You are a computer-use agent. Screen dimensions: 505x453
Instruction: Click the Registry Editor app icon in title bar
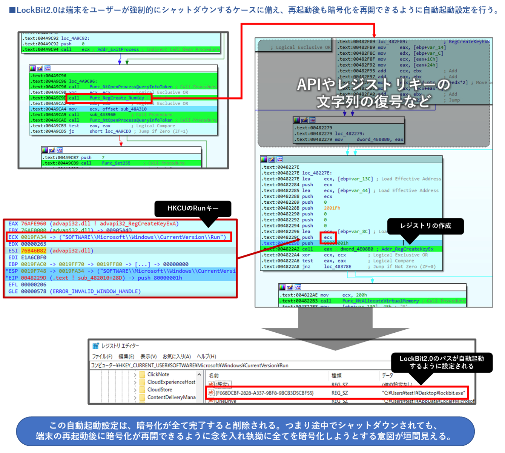click(96, 346)
